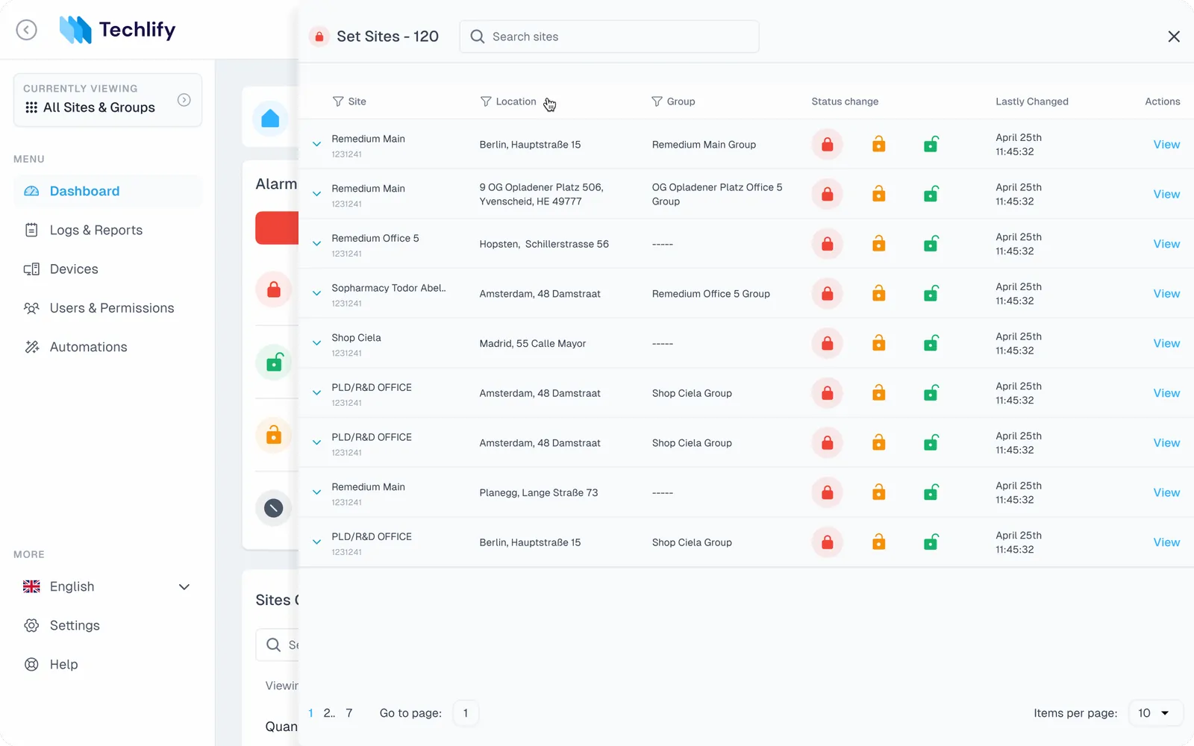Click the Group column filter icon
Viewport: 1194px width, 746px height.
tap(657, 101)
